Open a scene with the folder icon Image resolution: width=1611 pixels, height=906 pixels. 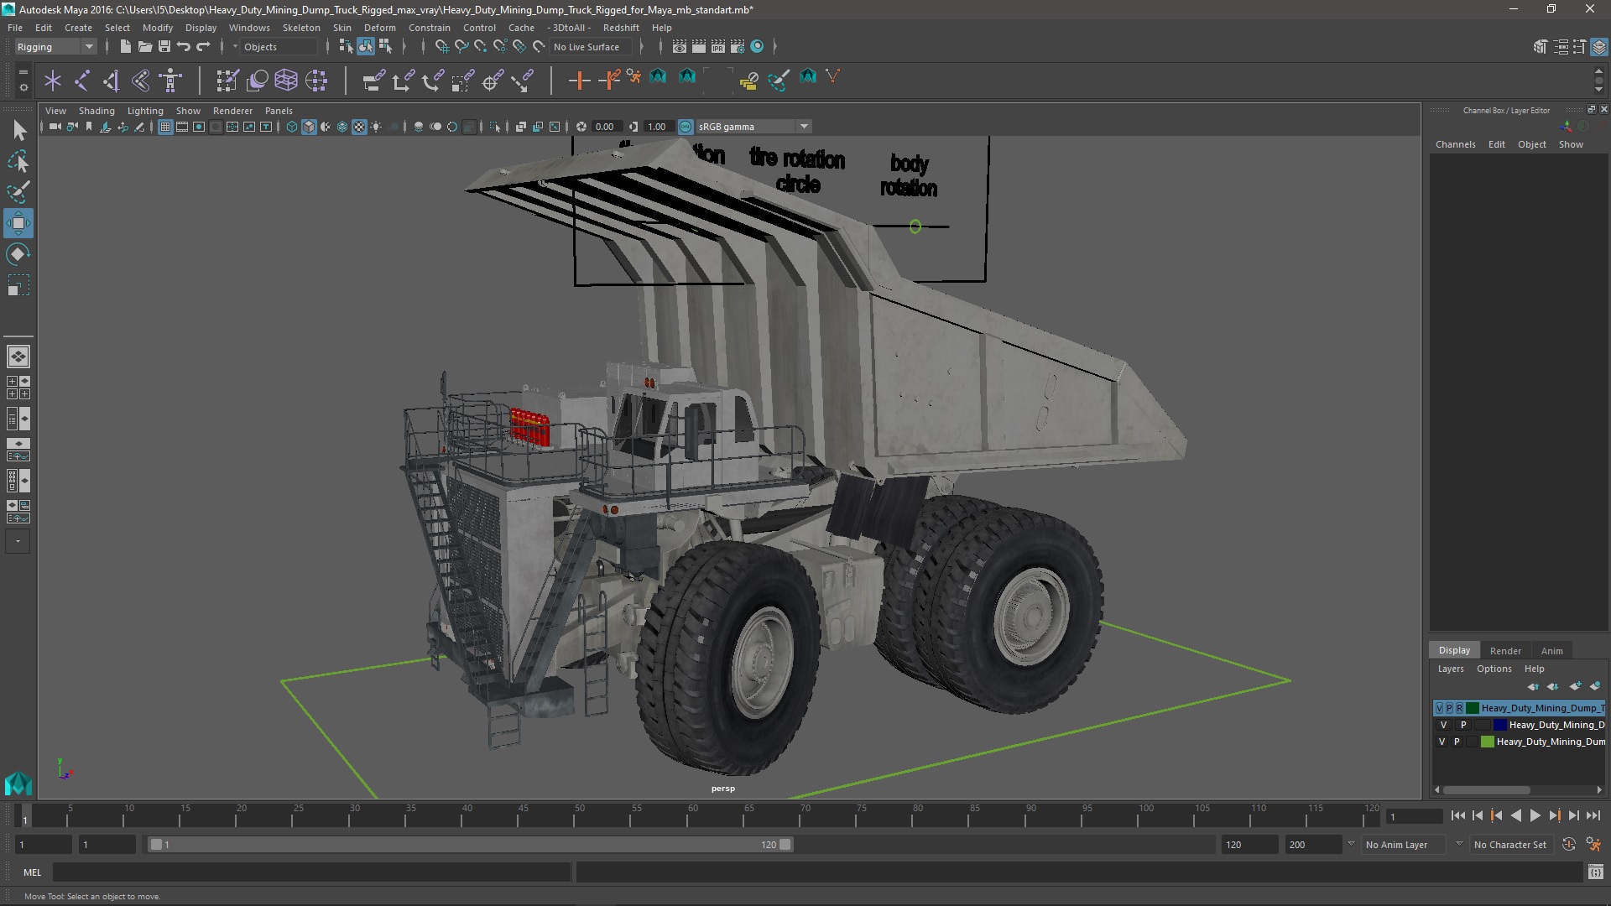coord(144,47)
